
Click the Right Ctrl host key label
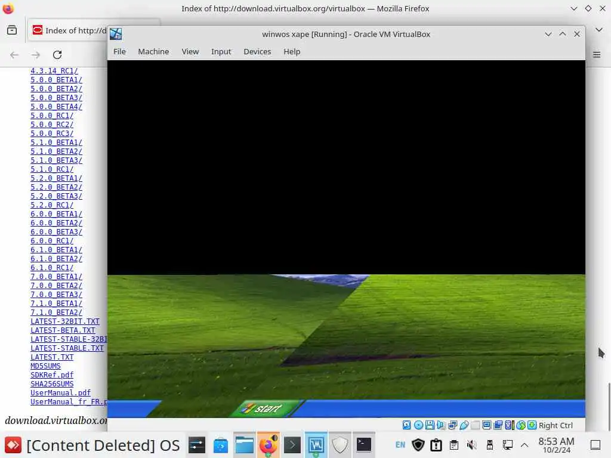pos(556,426)
